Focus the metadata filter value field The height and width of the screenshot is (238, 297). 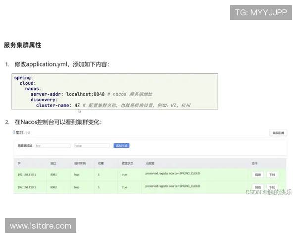click(92, 146)
